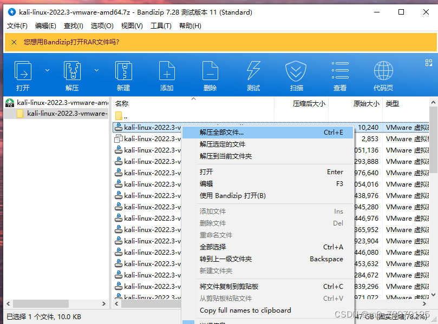Image resolution: width=438 pixels, height=324 pixels.
Task: Select the file row with size 839,296
Action: pyautogui.click(x=271, y=286)
